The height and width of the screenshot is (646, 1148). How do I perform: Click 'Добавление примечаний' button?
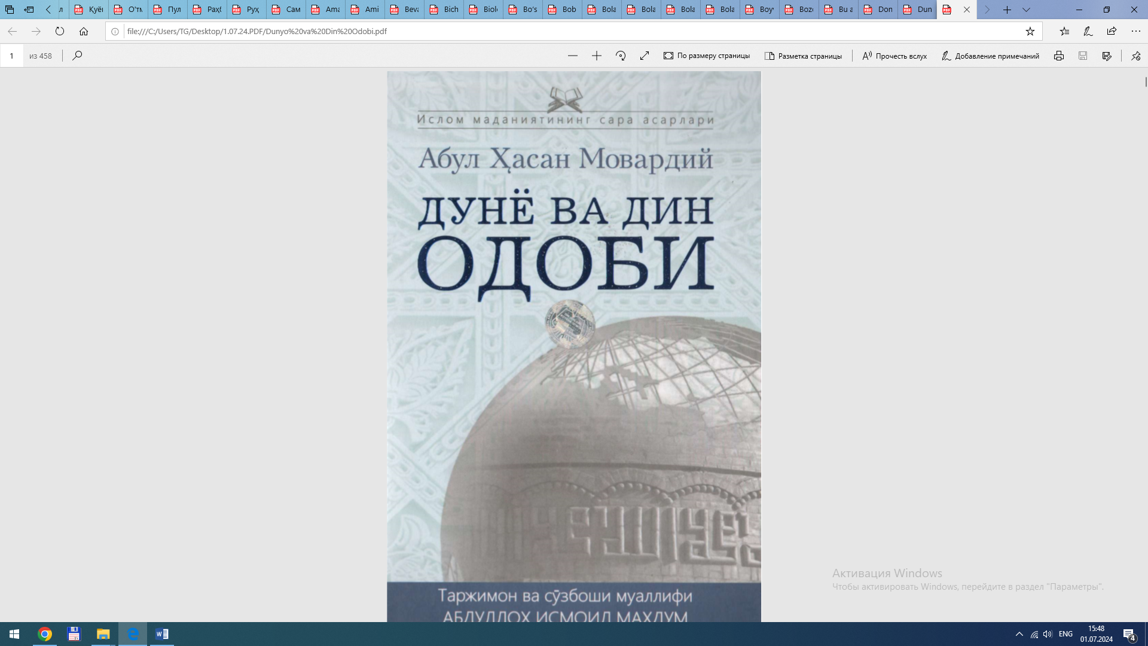tap(990, 56)
